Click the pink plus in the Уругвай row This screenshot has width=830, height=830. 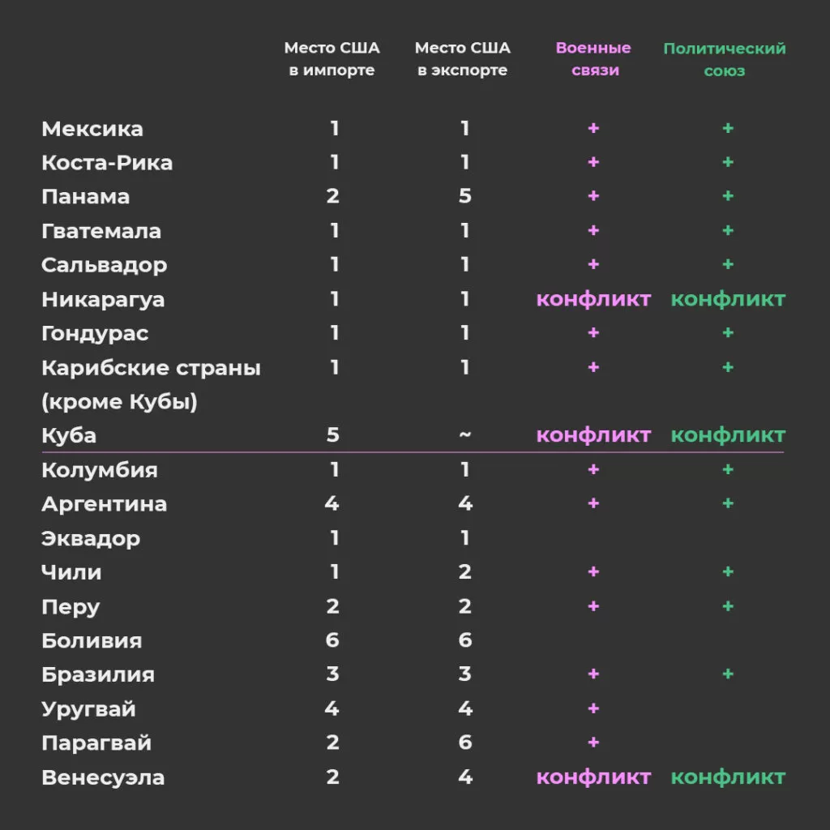pyautogui.click(x=593, y=708)
